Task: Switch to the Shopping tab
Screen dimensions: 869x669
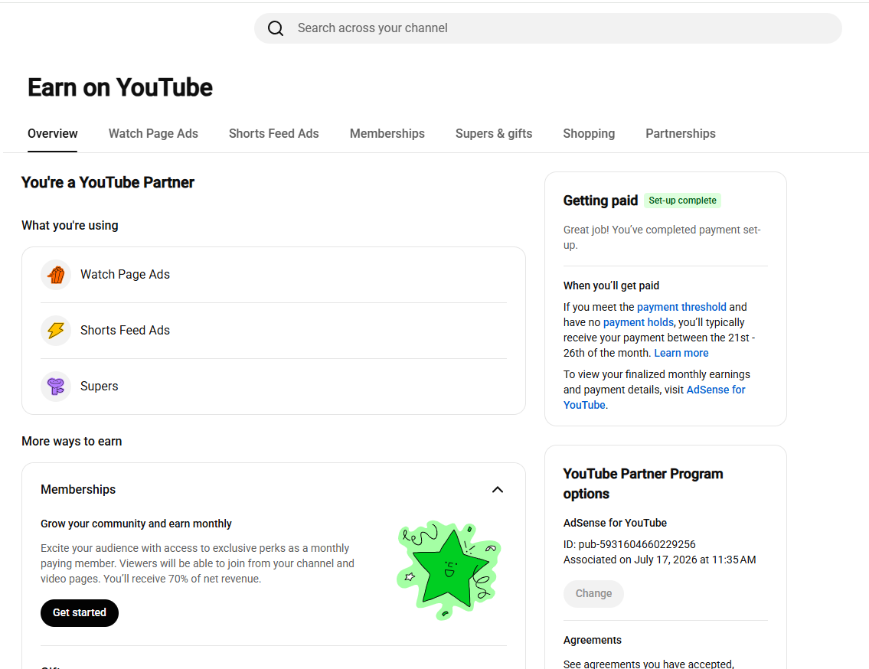Action: 589,134
